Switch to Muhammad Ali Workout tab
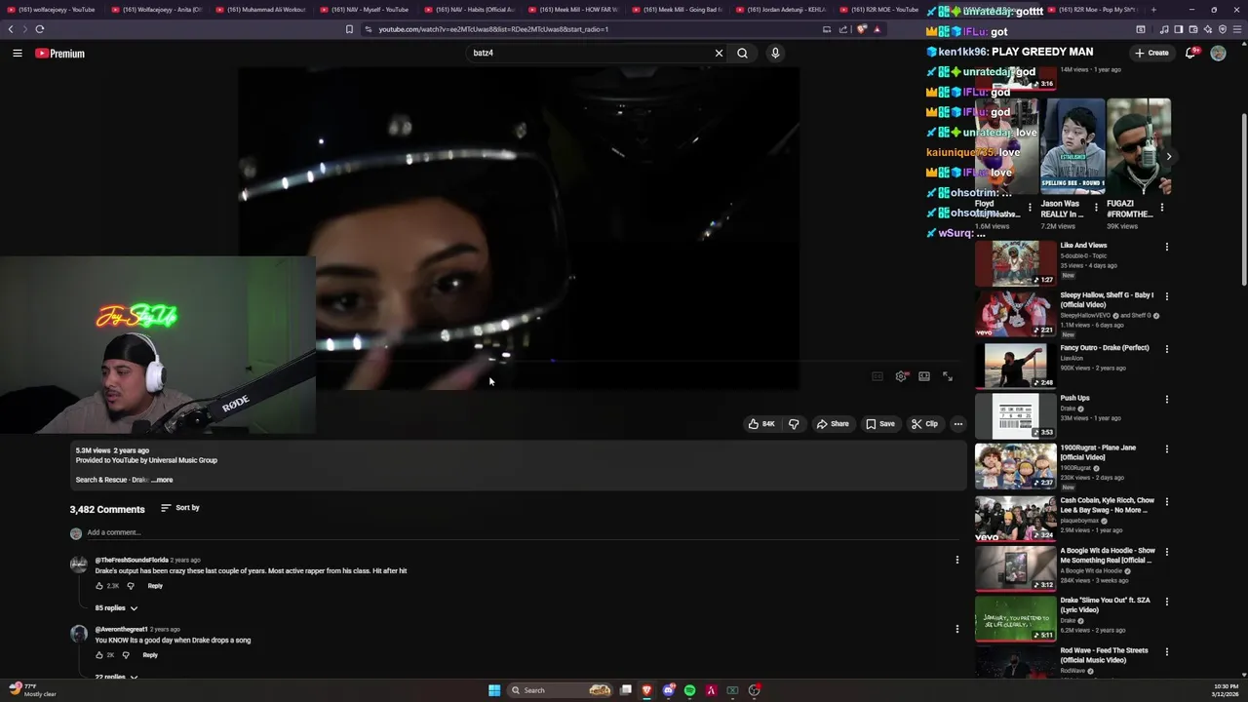The image size is (1248, 702). coord(263,10)
